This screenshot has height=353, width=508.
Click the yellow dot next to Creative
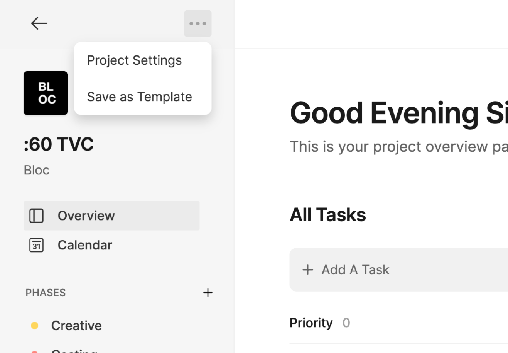[35, 326]
